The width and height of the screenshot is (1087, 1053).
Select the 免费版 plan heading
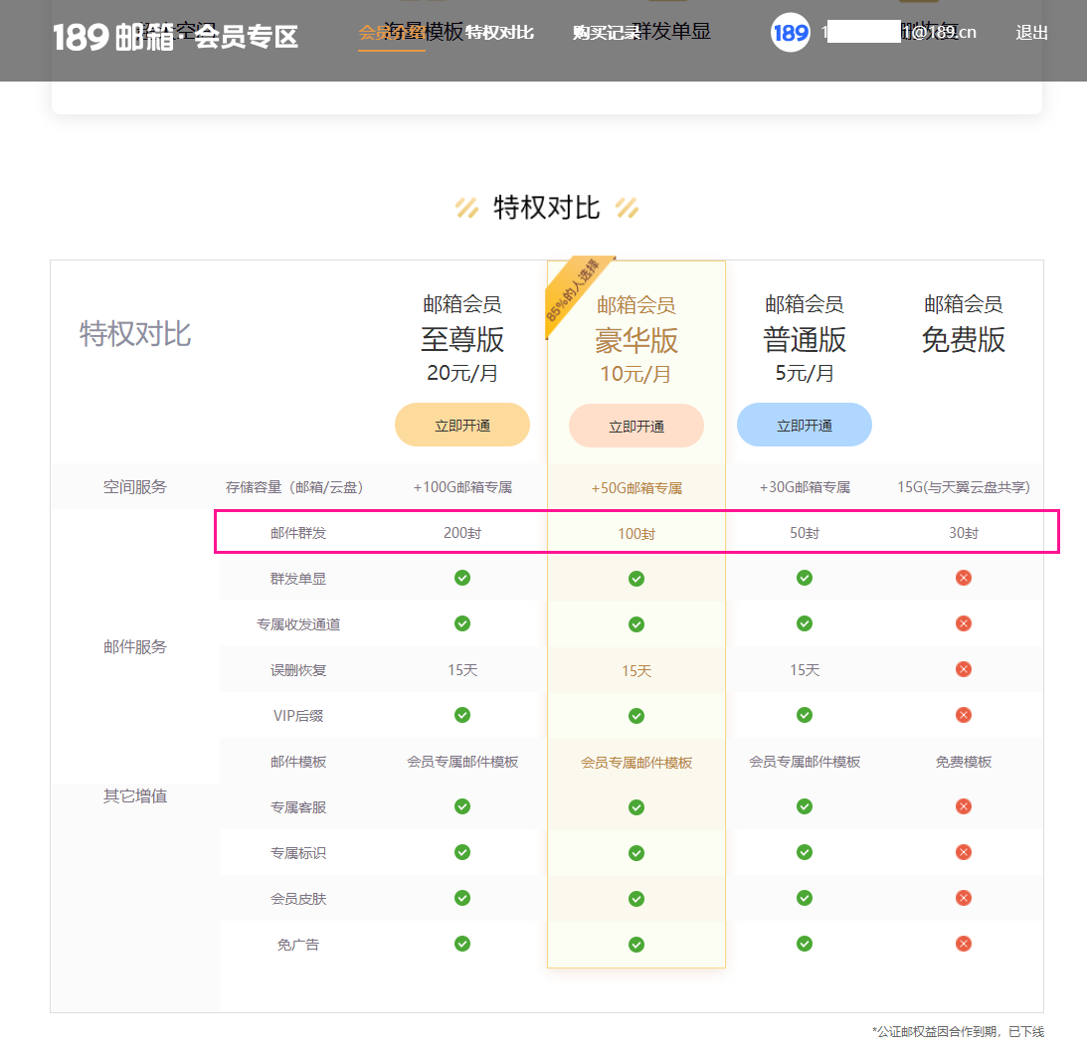click(x=964, y=339)
